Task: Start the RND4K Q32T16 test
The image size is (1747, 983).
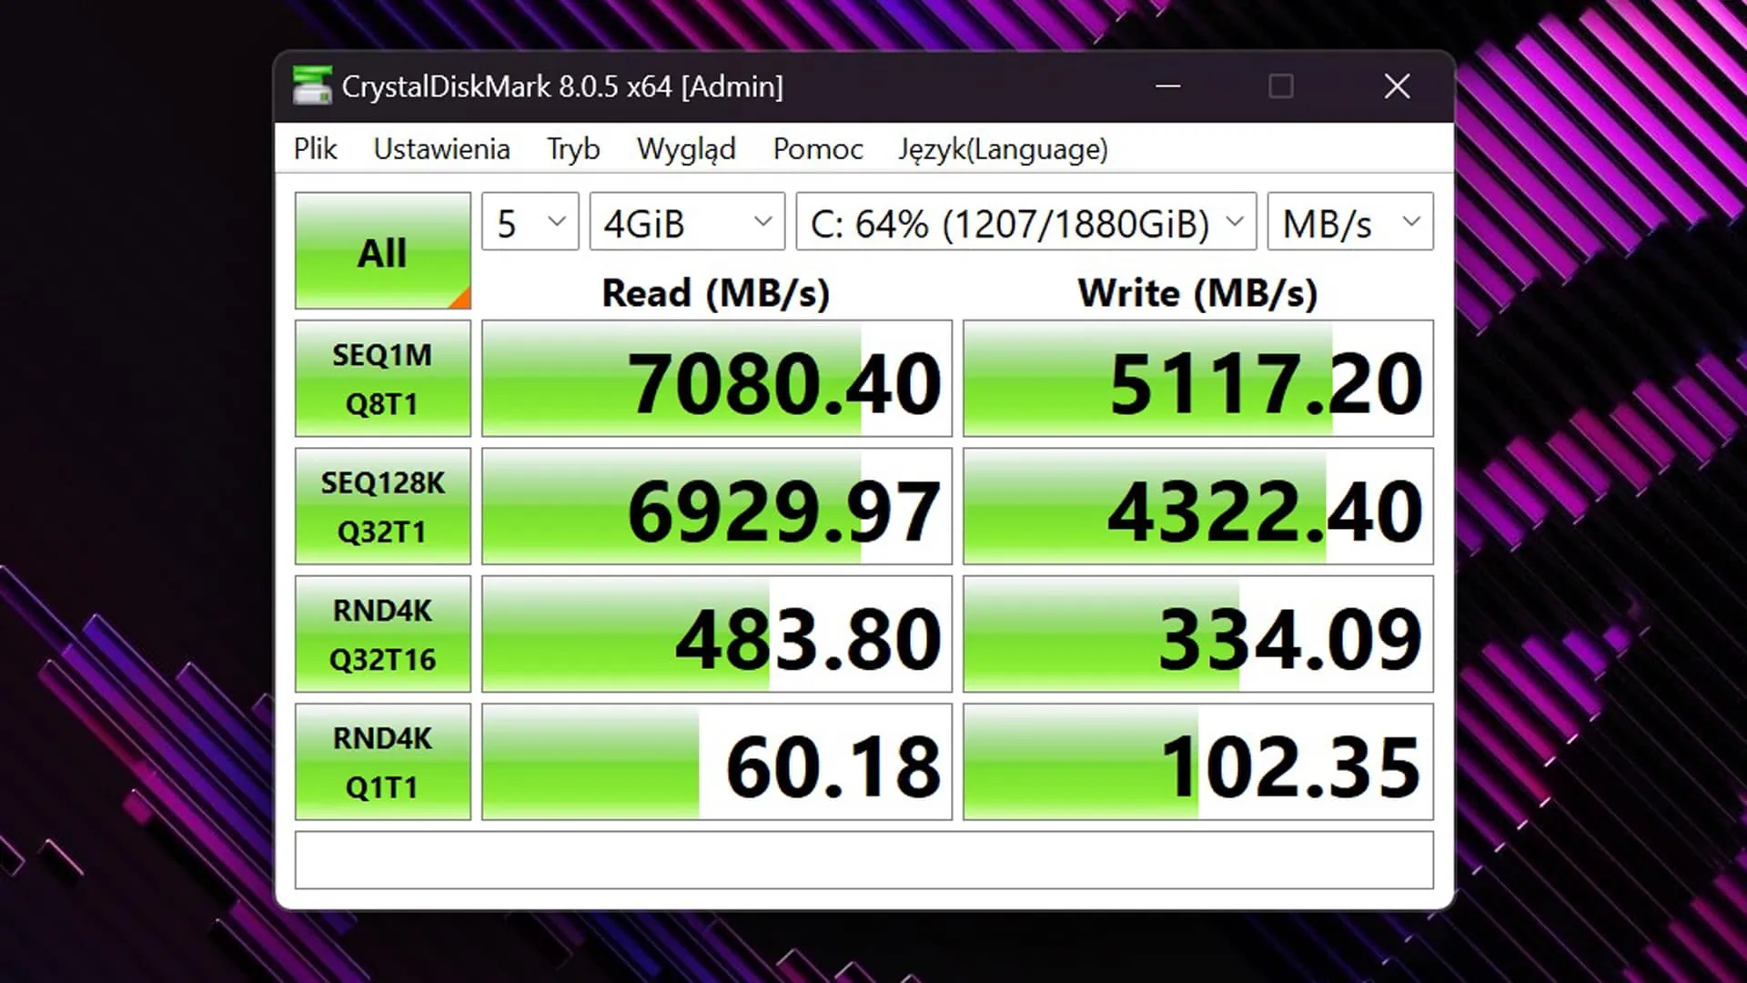Action: tap(382, 634)
